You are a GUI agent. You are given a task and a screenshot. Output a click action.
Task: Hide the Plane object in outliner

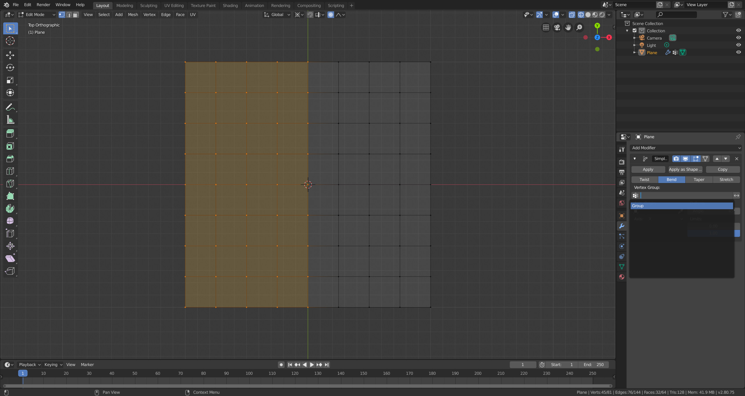coord(739,52)
